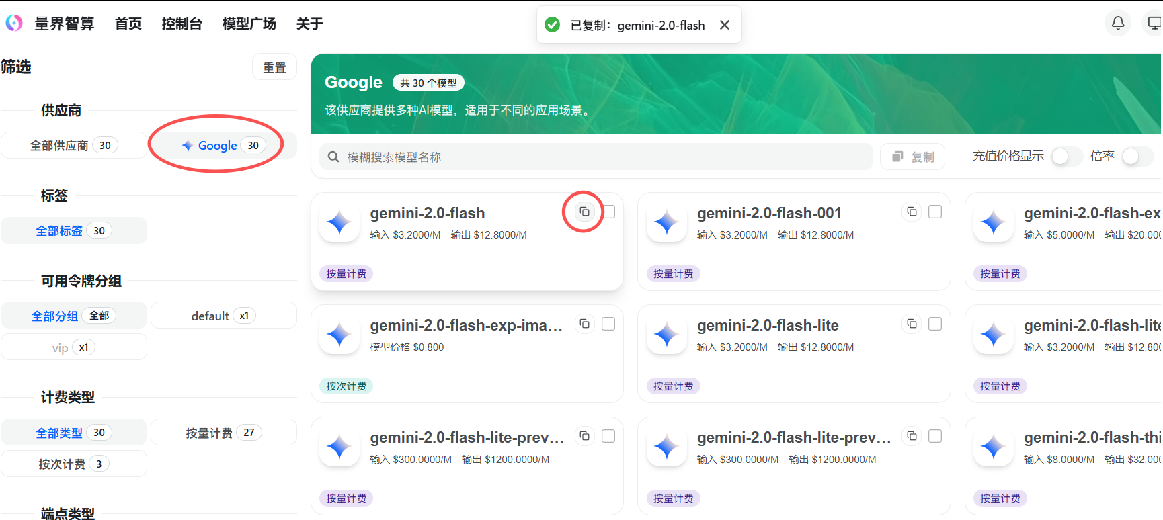The width and height of the screenshot is (1163, 520).
Task: Click 按量计费 tag on gemini-2.0-flash-001 card
Action: (673, 274)
